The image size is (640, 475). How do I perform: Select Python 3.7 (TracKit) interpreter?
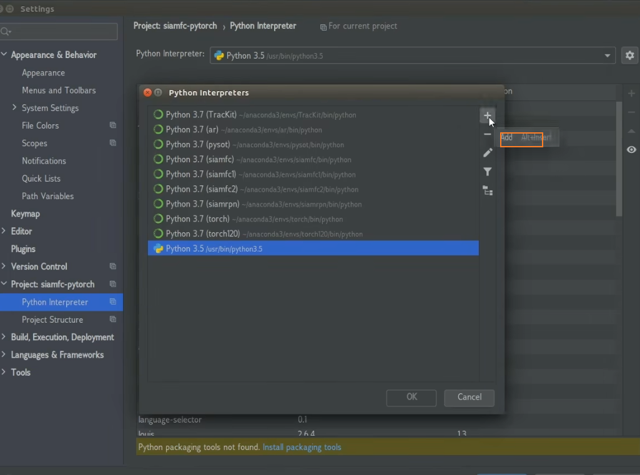313,115
